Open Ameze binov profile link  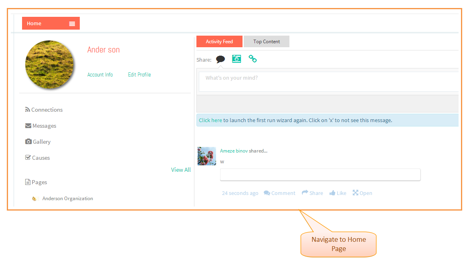(x=234, y=151)
